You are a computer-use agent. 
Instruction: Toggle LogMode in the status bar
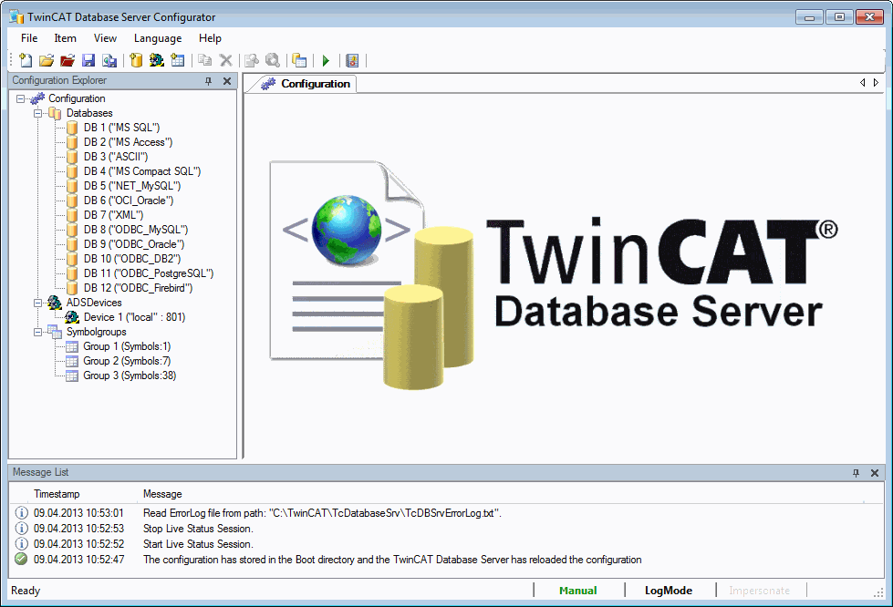[669, 591]
